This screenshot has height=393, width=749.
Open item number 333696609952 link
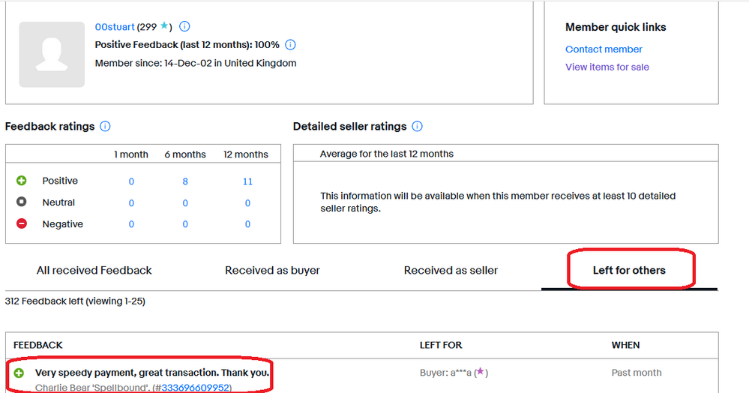coord(195,388)
